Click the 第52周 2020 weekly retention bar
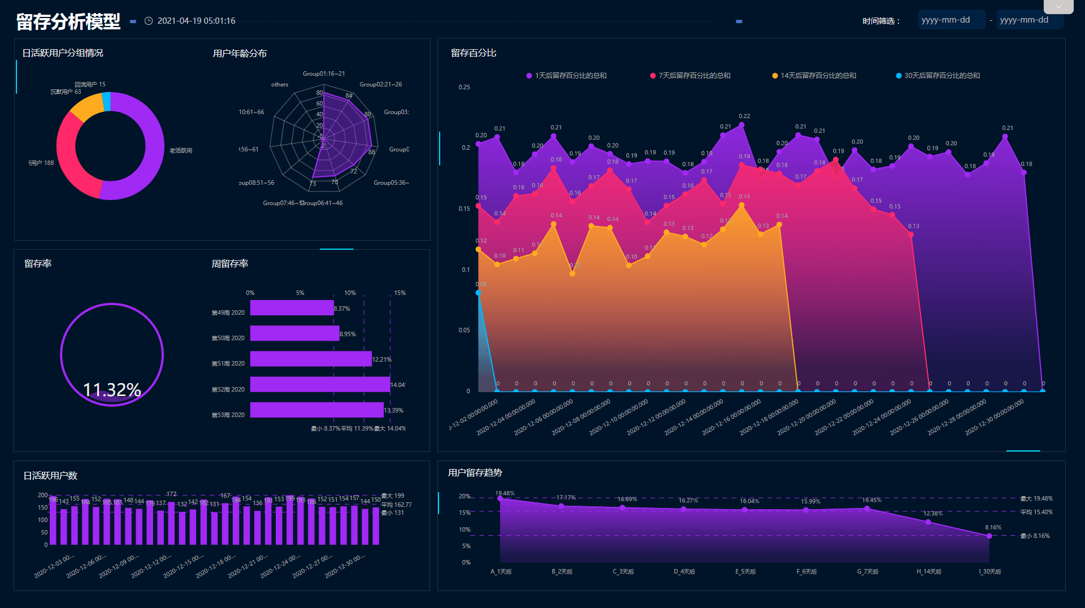1085x608 pixels. [320, 384]
